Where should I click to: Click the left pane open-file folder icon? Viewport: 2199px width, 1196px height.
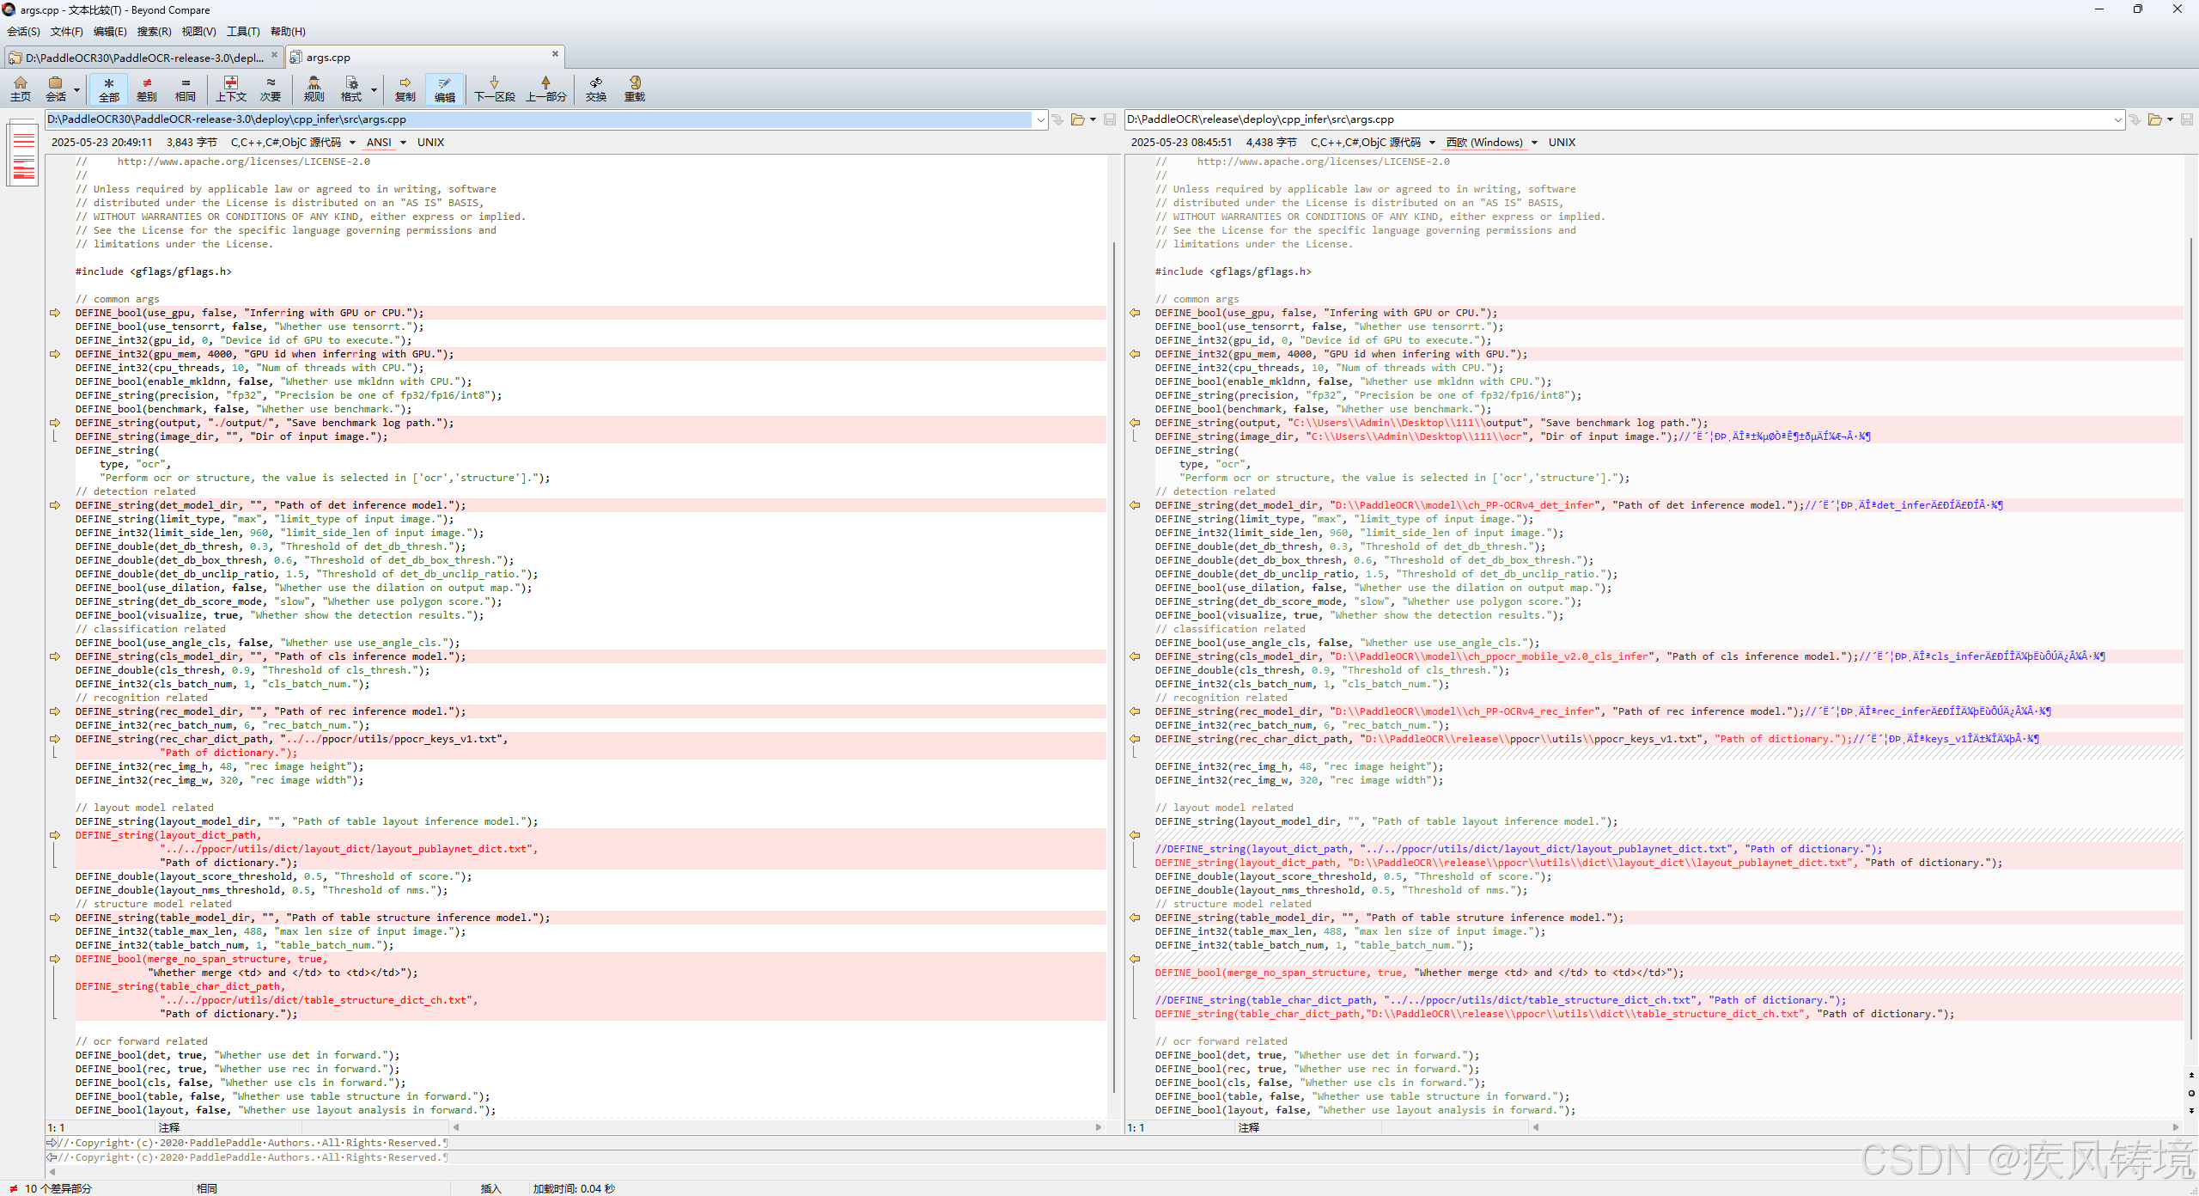click(x=1077, y=119)
